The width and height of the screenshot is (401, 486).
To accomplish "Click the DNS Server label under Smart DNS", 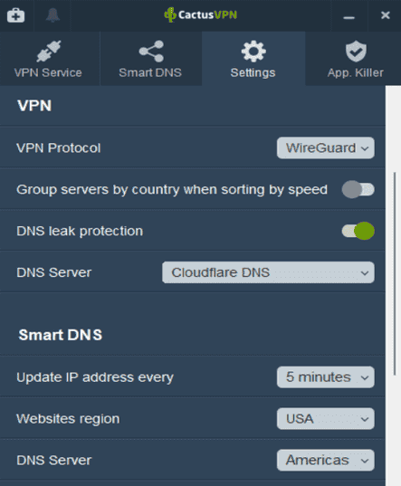I will pyautogui.click(x=54, y=461).
